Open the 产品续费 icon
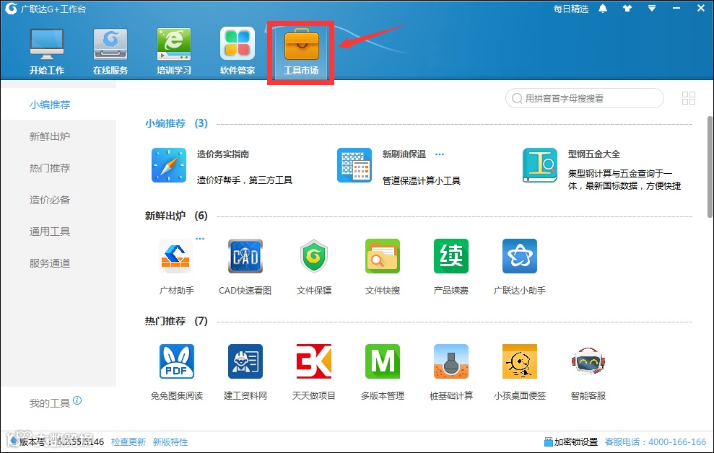This screenshot has height=453, width=714. tap(451, 256)
